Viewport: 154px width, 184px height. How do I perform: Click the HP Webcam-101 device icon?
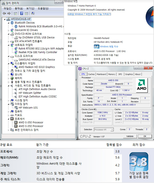coord(16,108)
